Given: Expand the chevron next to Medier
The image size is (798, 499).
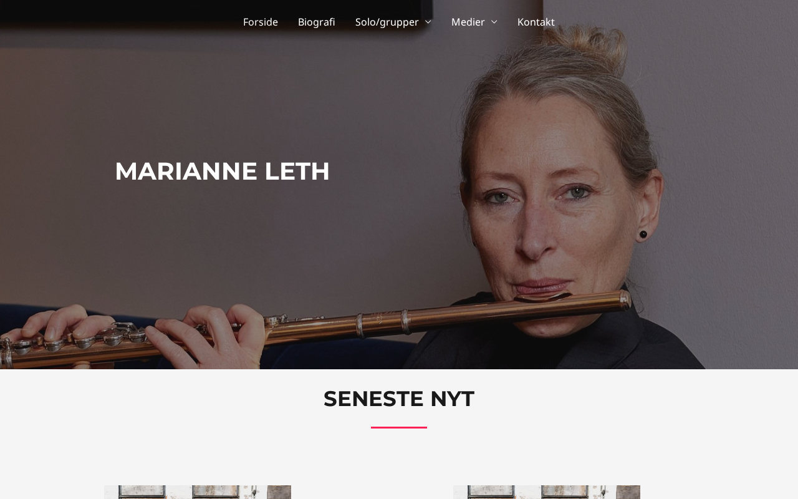Looking at the screenshot, I should 494,22.
